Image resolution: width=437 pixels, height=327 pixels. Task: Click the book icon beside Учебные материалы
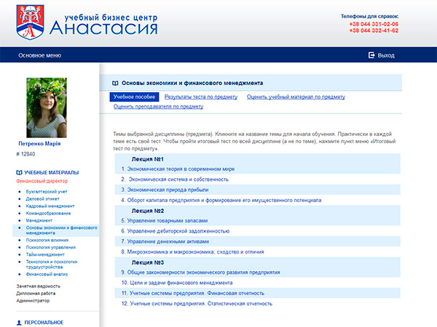click(x=19, y=172)
